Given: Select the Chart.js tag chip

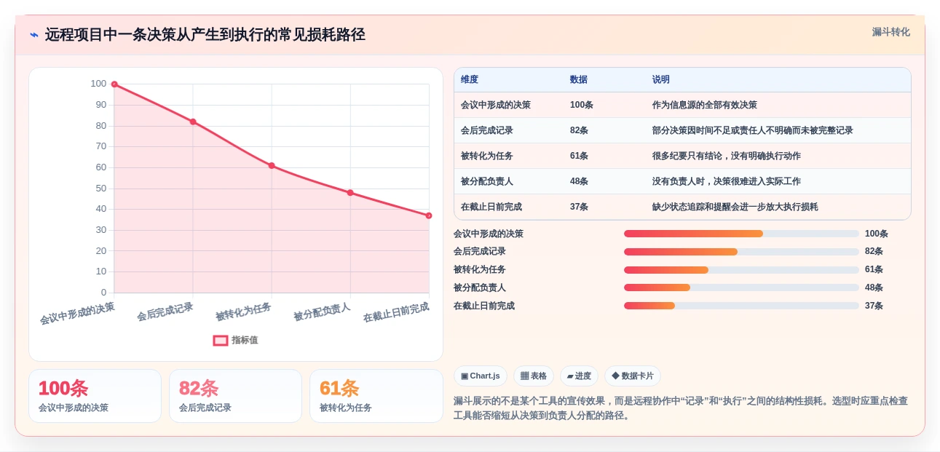Looking at the screenshot, I should click(481, 376).
